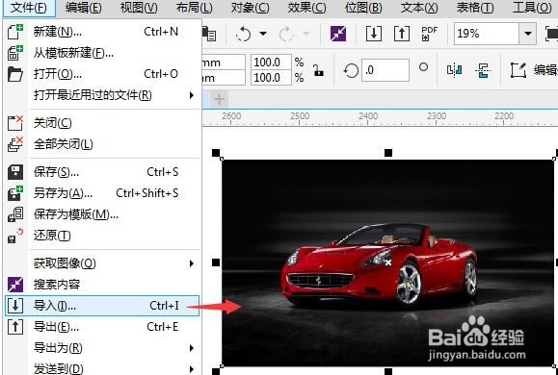Image resolution: width=558 pixels, height=375 pixels.
Task: Choose 导出(E)... menu entry
Action: pos(102,327)
